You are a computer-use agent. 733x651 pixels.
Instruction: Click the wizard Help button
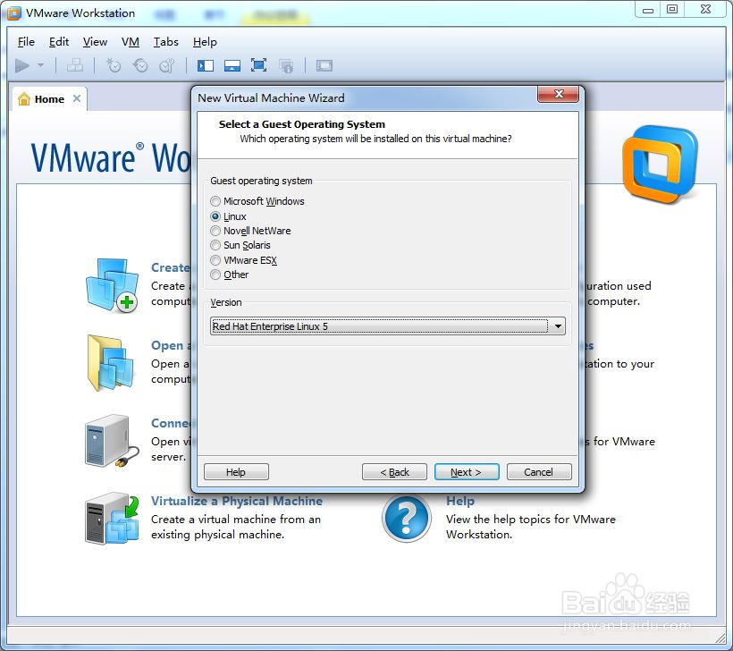click(236, 472)
